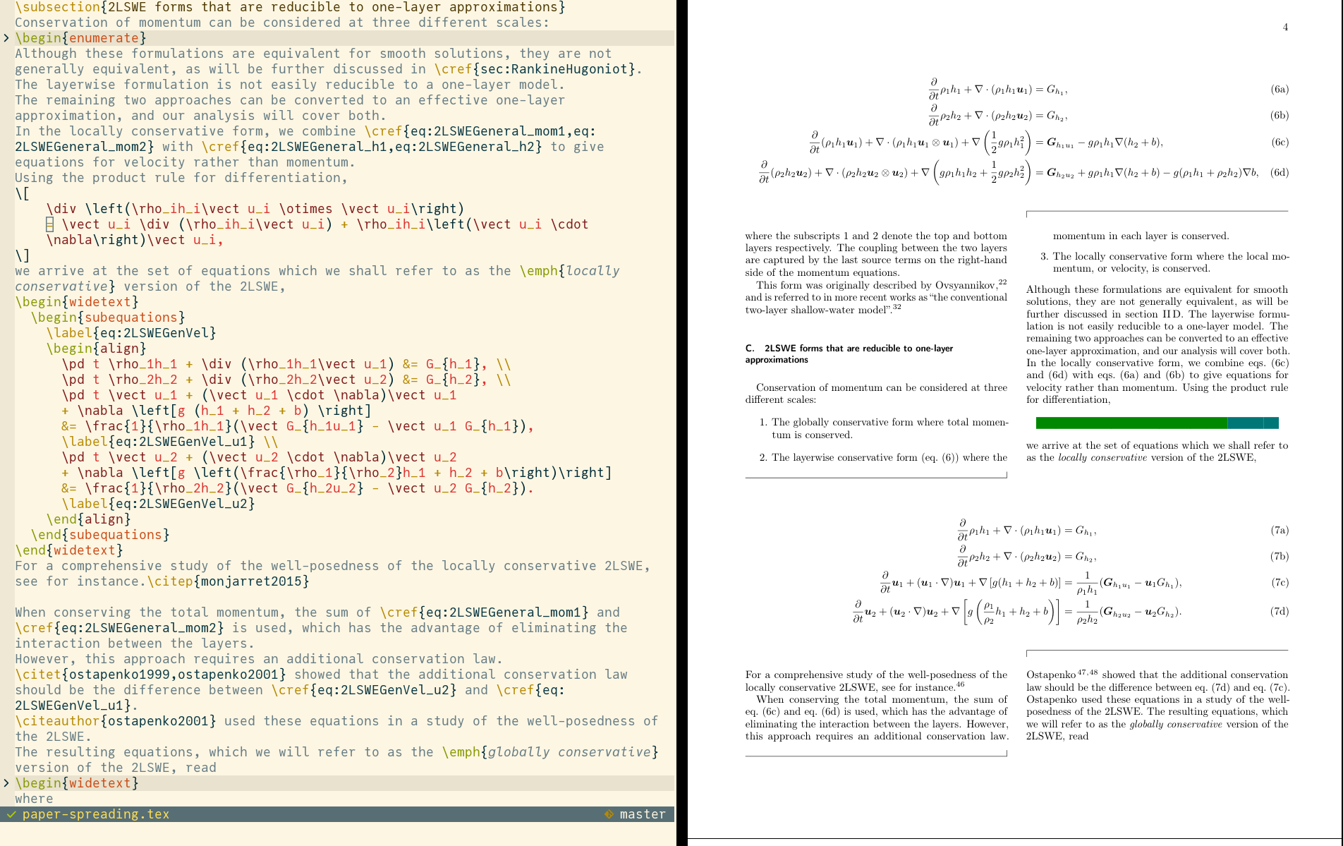The width and height of the screenshot is (1343, 846).
Task: Select the paper-spreading.tex file name in status line
Action: 96,814
